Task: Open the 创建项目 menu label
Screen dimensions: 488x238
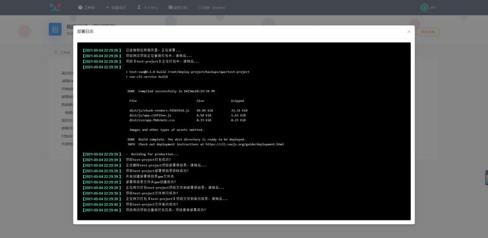Action: tap(119, 8)
